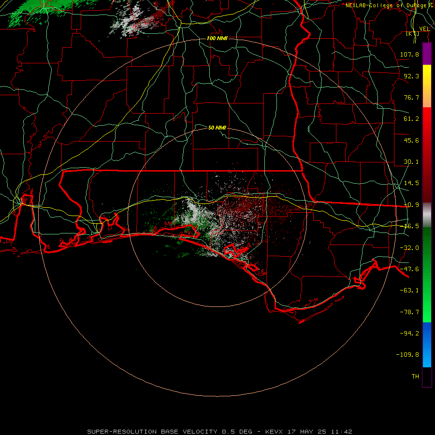Click the 107.8 legend value
Screen dimensions: 435x435
tap(409, 54)
